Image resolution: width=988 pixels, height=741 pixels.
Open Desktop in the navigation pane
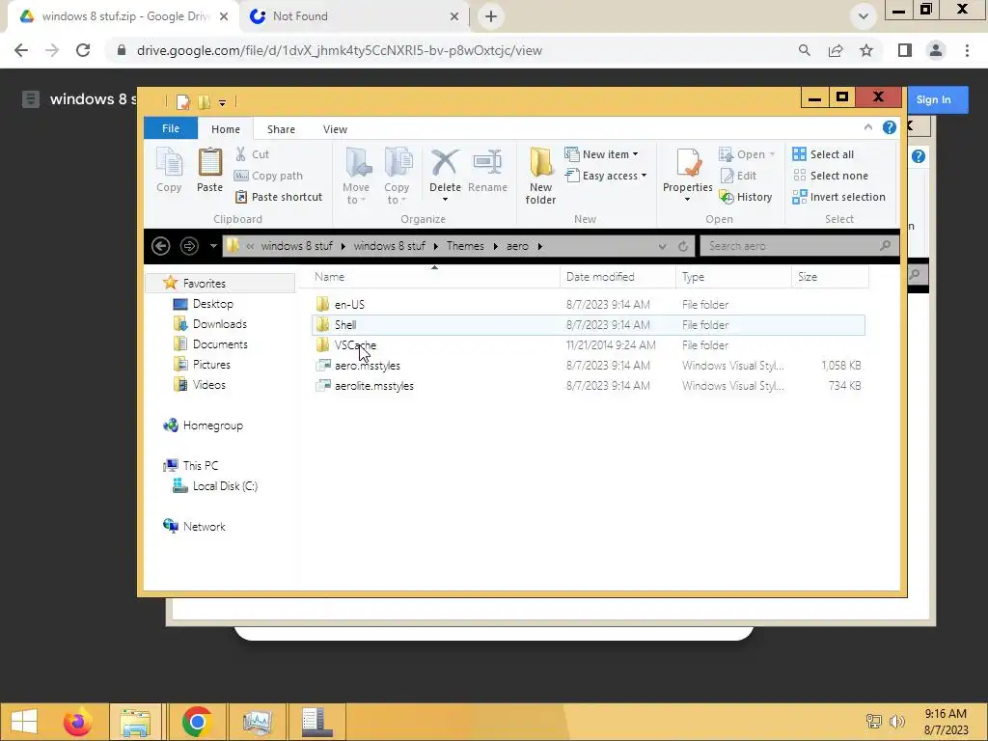212,304
